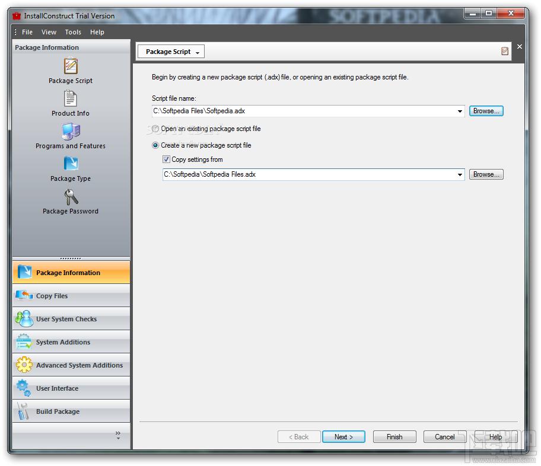Image resolution: width=541 pixels, height=466 pixels.
Task: Browse for the script file name
Action: tap(486, 111)
